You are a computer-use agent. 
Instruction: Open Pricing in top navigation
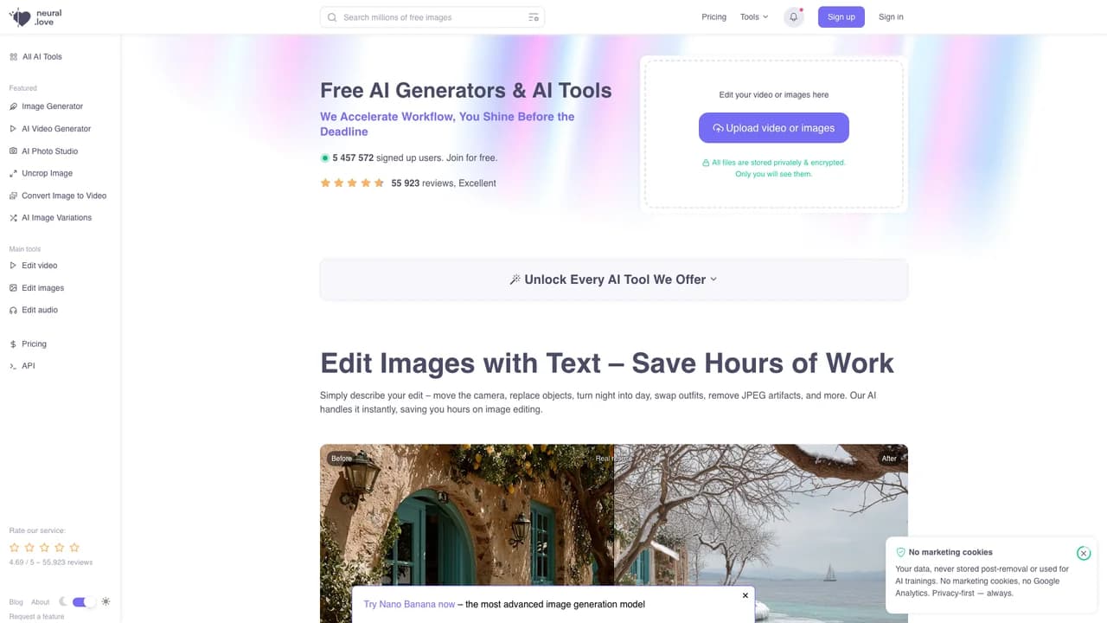pos(714,17)
